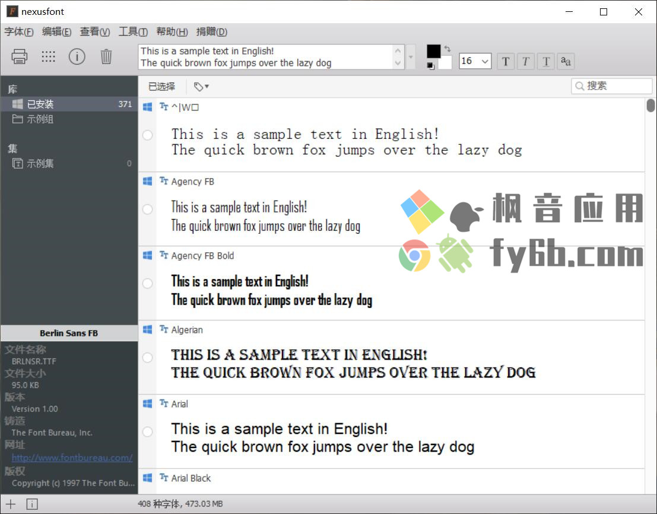Click Arial Black font name label

click(x=191, y=478)
